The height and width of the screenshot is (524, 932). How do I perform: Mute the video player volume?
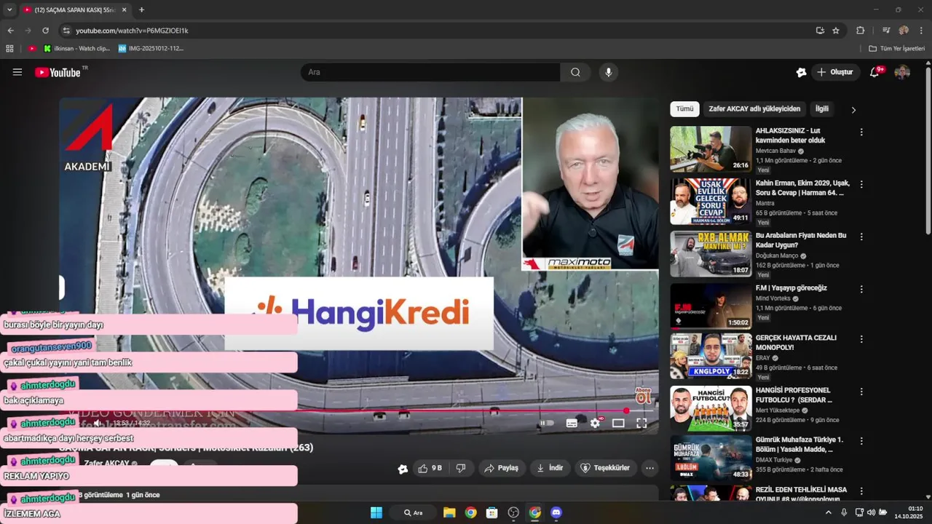click(x=98, y=423)
